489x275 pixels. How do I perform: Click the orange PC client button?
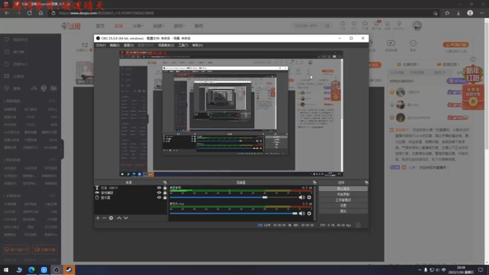click(455, 45)
